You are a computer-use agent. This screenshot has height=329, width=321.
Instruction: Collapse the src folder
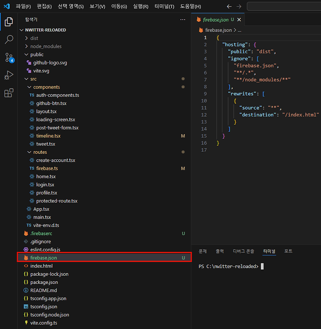(26, 79)
